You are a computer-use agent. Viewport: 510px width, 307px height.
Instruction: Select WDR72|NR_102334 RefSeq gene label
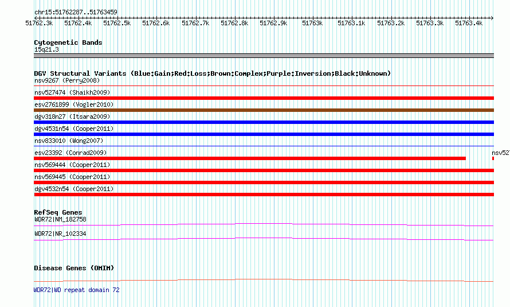(x=61, y=234)
